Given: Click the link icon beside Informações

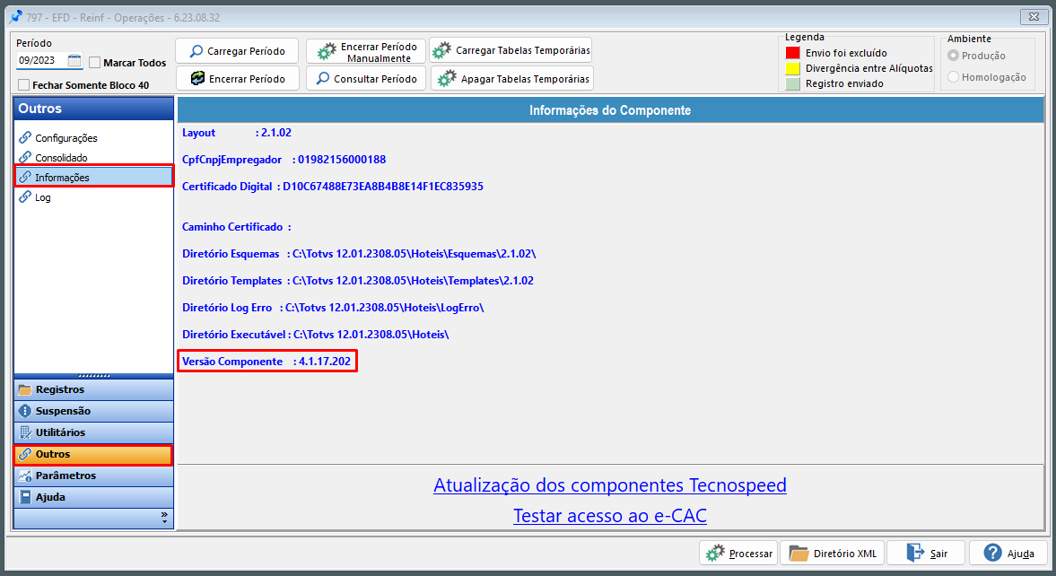Looking at the screenshot, I should click(x=25, y=177).
